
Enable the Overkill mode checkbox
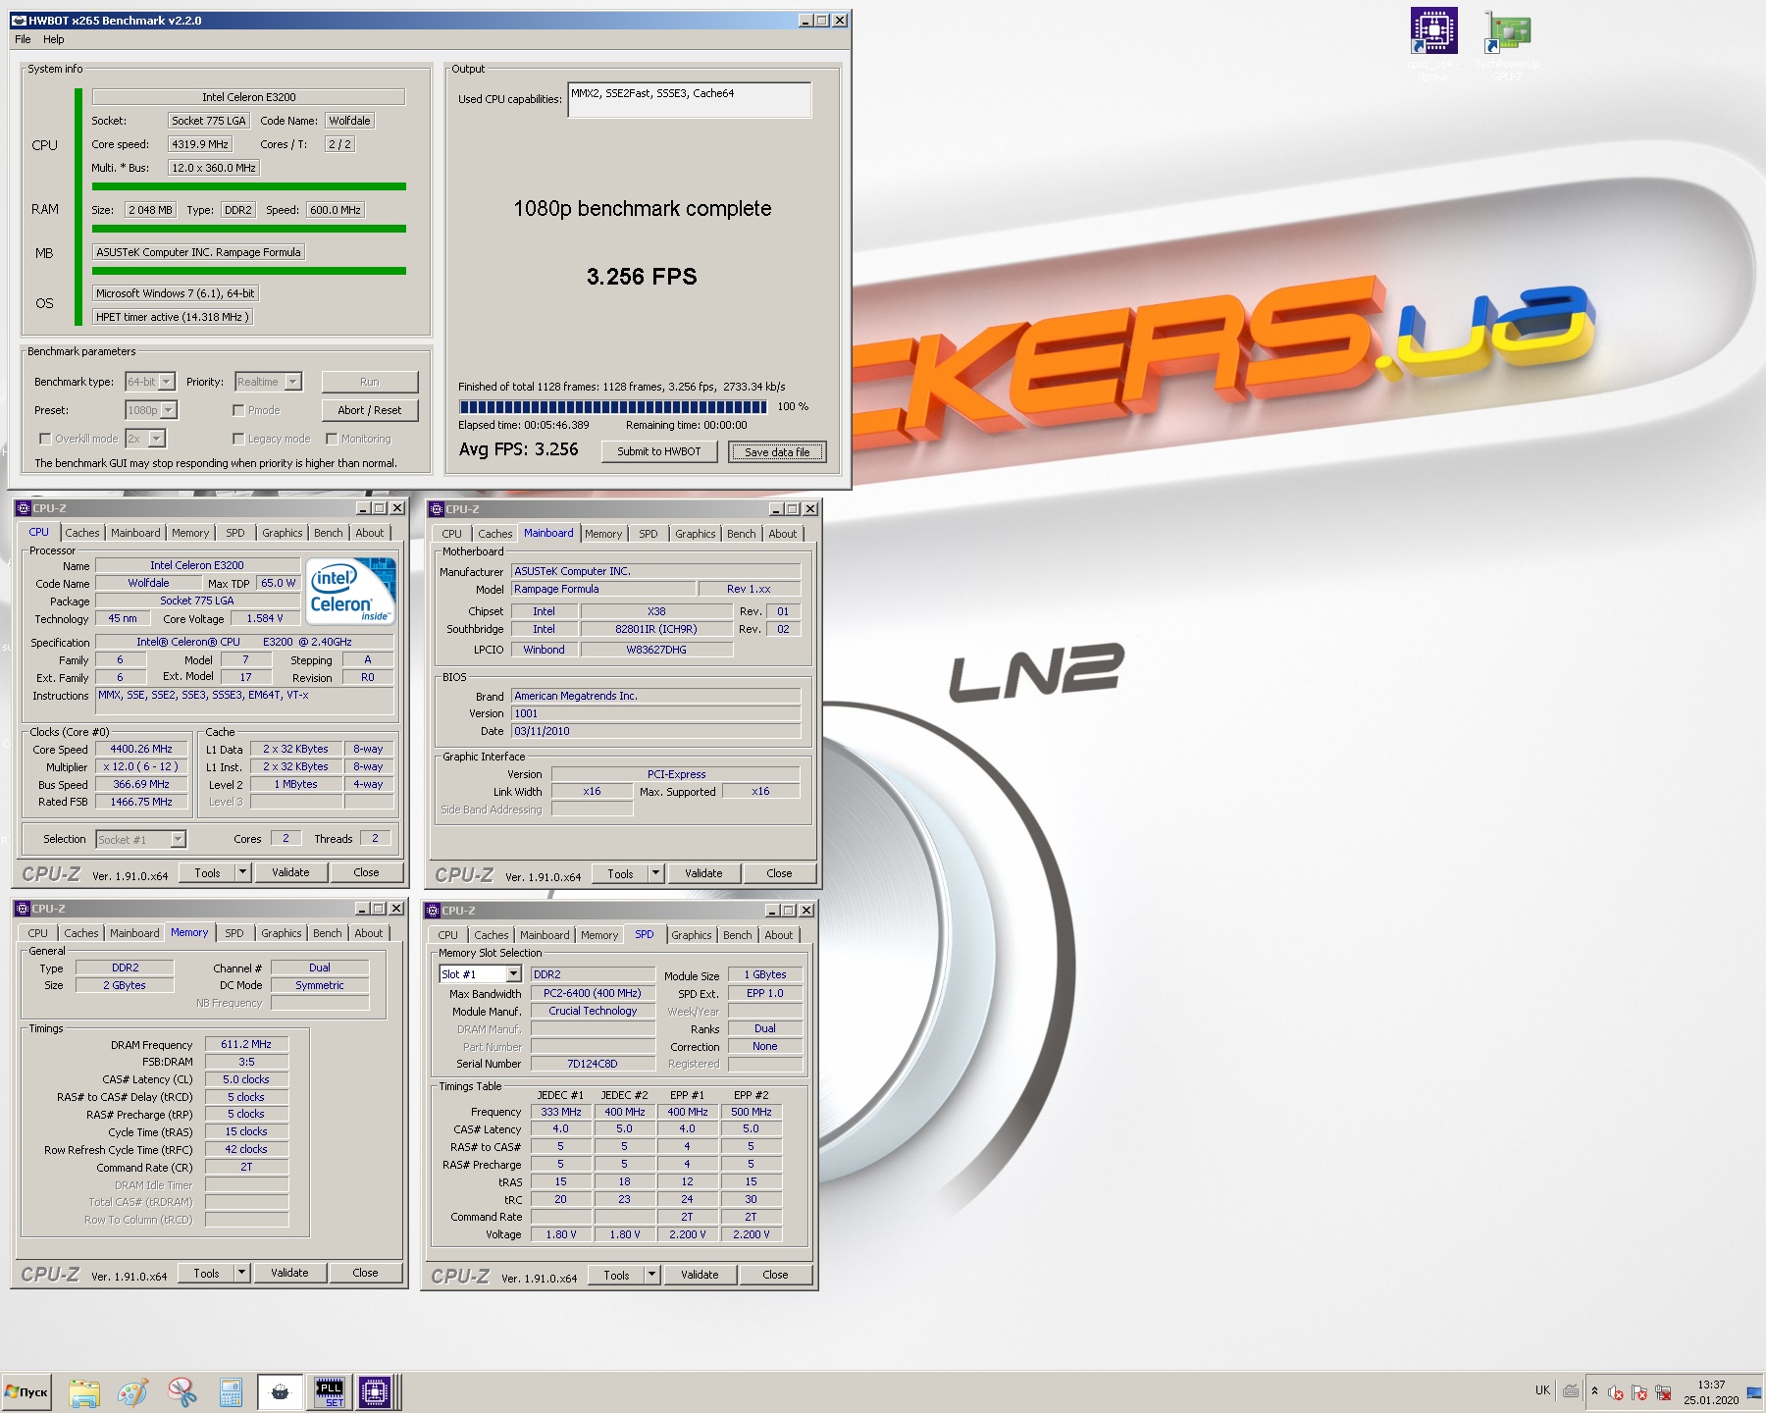[45, 439]
